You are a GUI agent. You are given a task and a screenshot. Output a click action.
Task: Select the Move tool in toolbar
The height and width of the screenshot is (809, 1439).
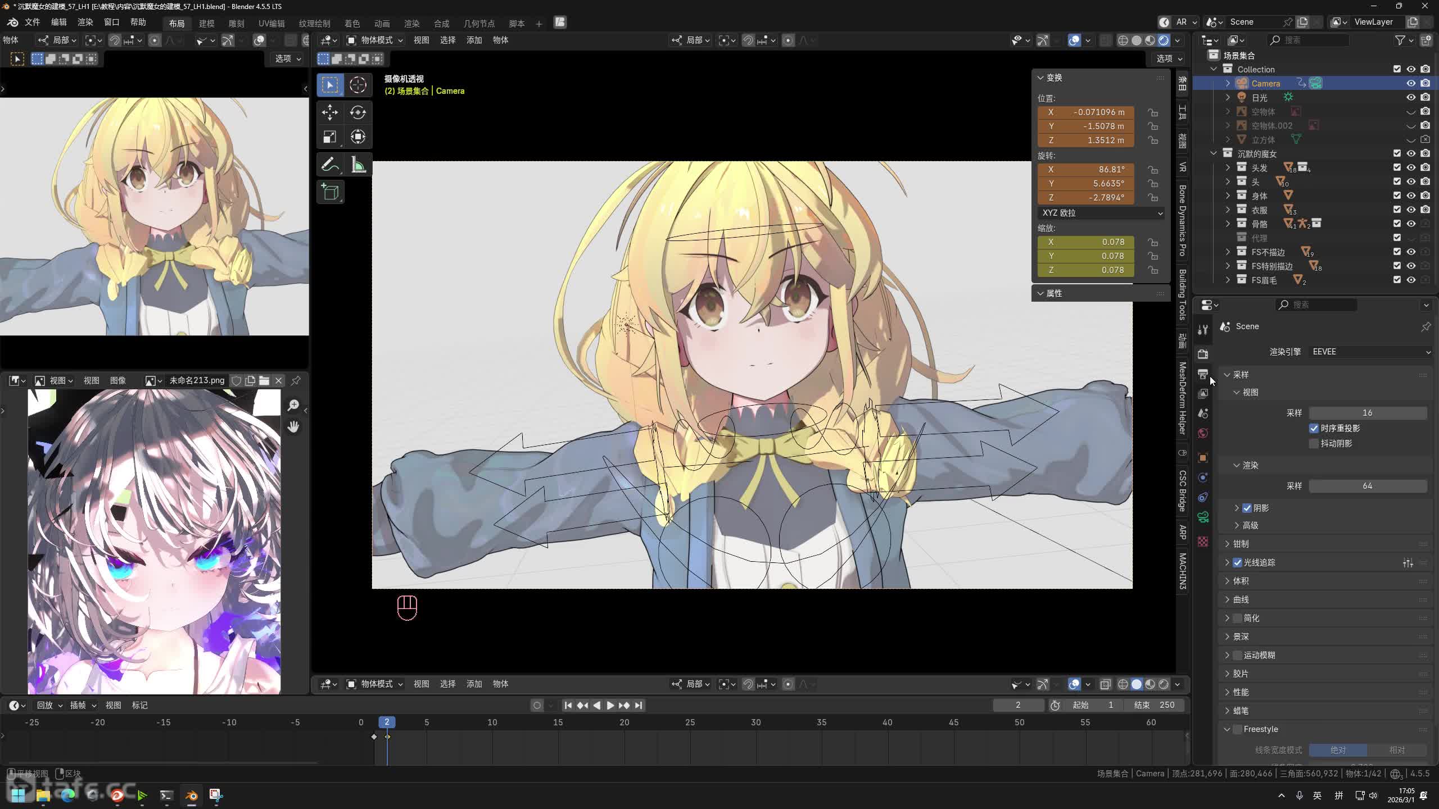(x=330, y=112)
